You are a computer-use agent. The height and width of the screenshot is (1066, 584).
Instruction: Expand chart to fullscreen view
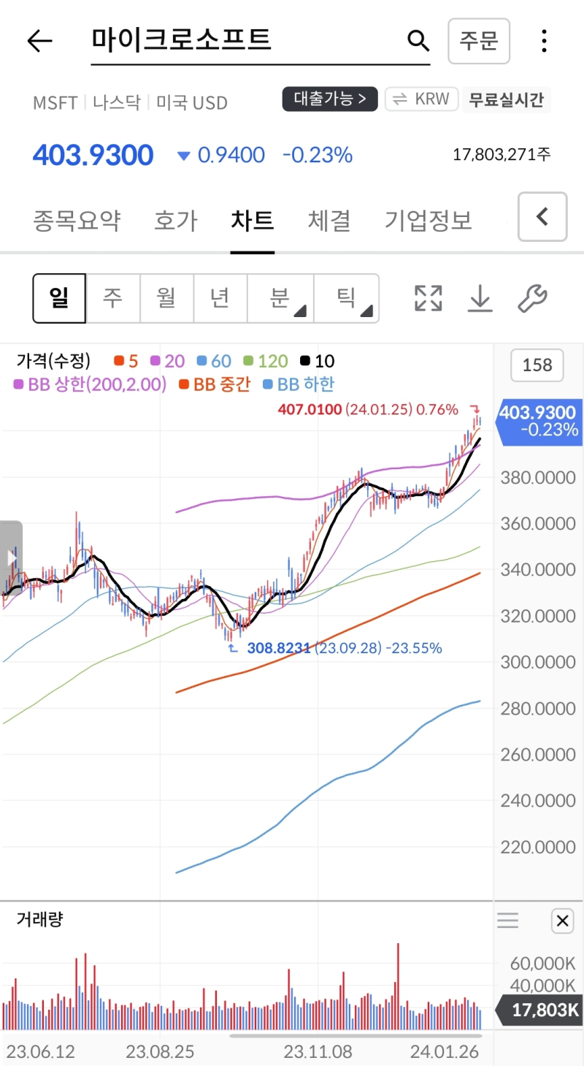click(427, 298)
